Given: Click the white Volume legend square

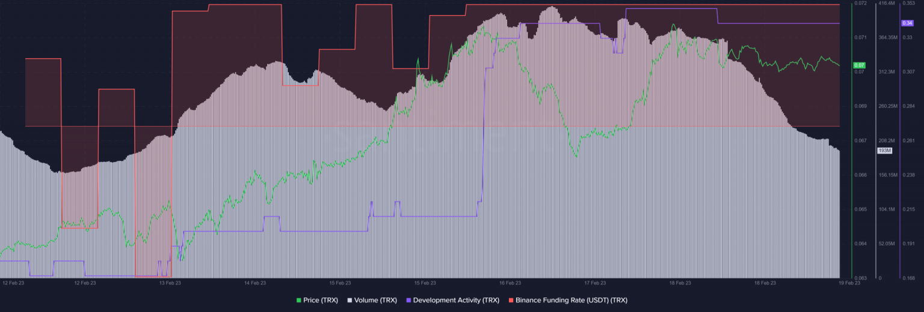Looking at the screenshot, I should pyautogui.click(x=350, y=300).
